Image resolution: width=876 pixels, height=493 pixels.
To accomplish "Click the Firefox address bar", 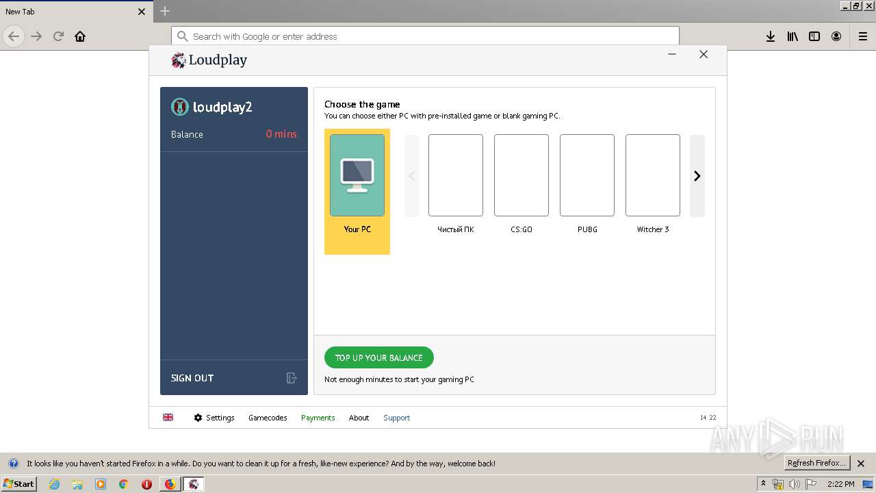I will (x=425, y=36).
